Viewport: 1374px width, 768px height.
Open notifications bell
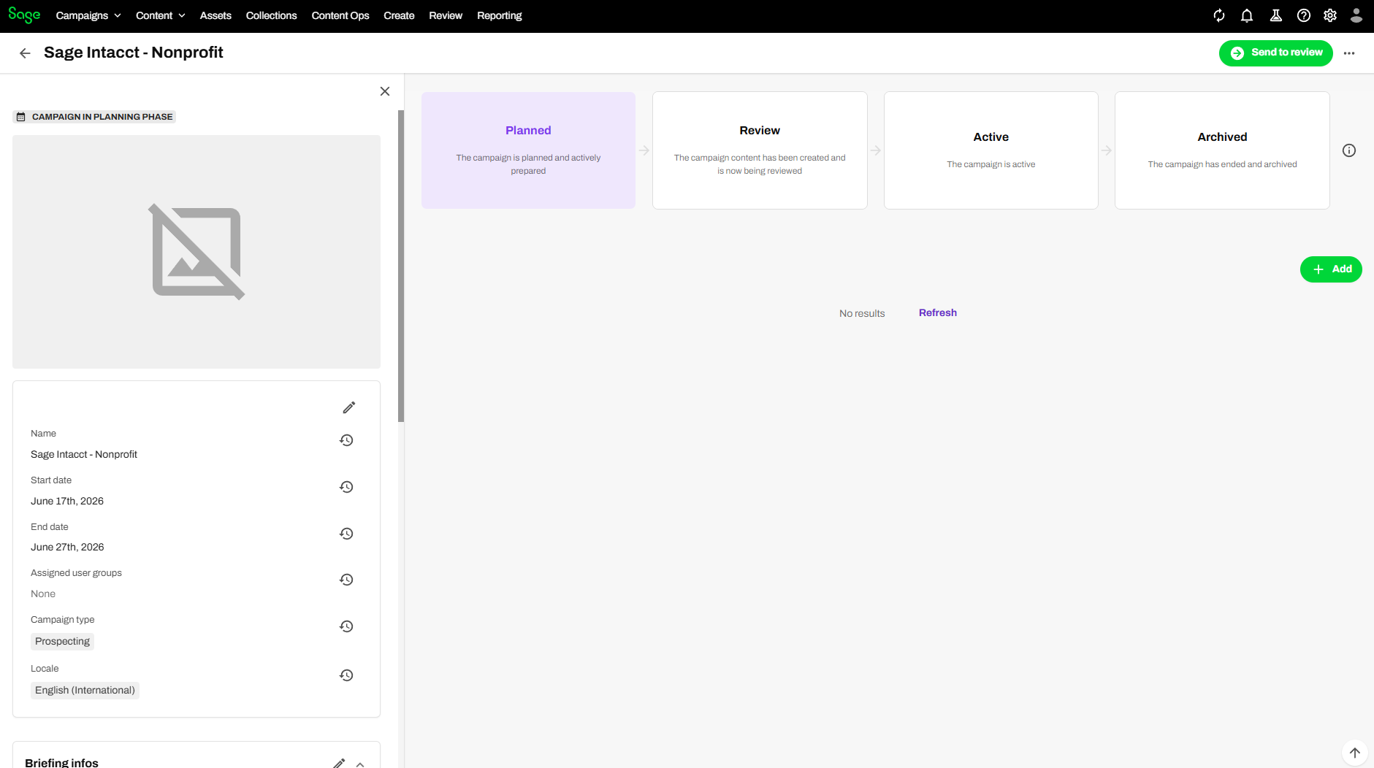[1247, 15]
